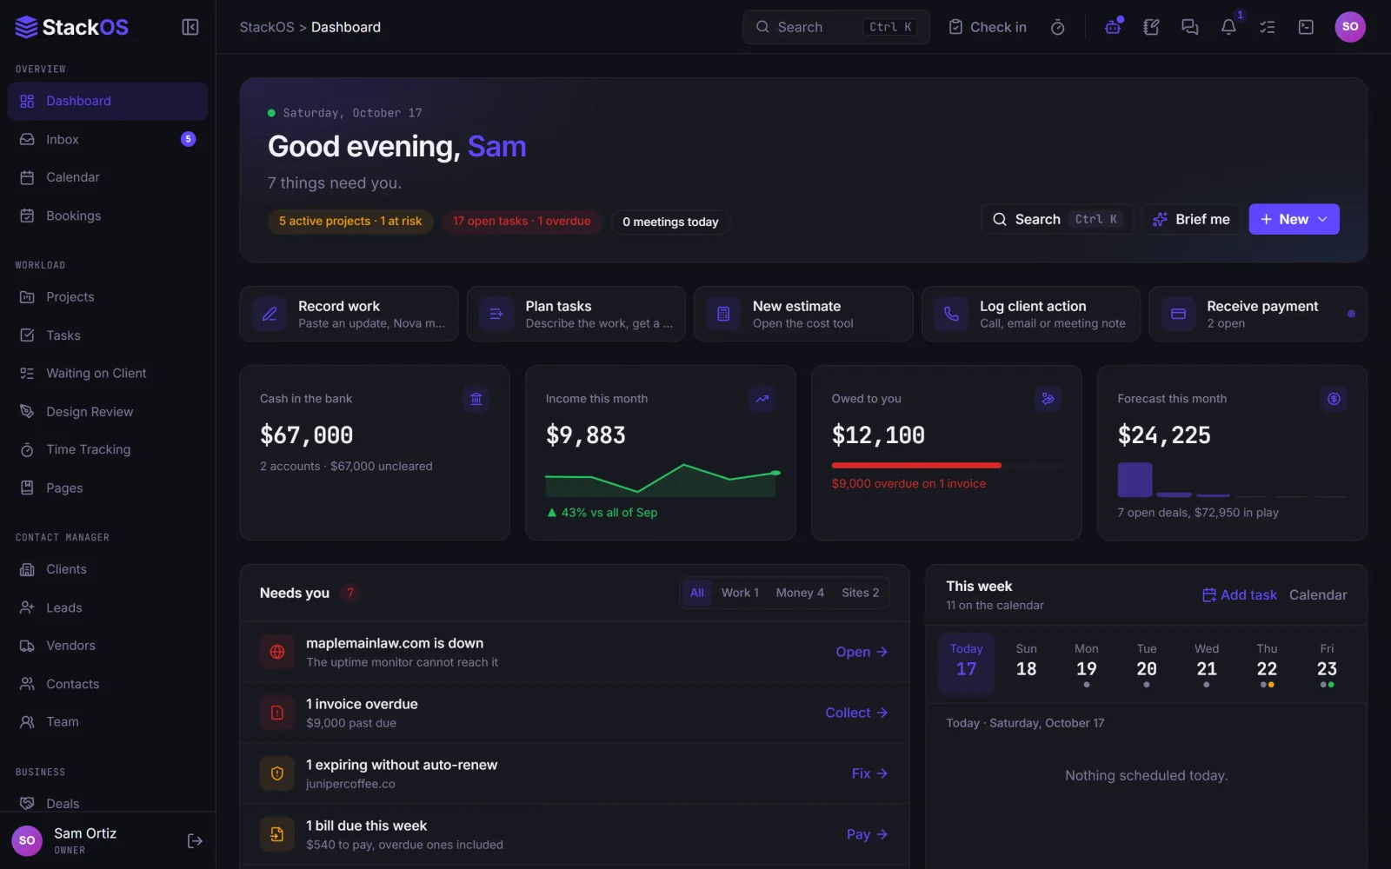This screenshot has height=869, width=1391.
Task: Select the Sites 2 filter tab
Action: tap(860, 593)
